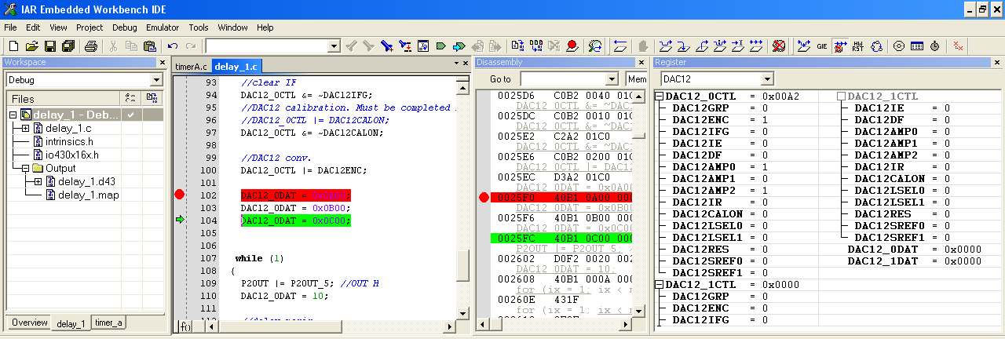Screen dimensions: 1005x339
Task: Click the Print icon
Action: point(91,46)
